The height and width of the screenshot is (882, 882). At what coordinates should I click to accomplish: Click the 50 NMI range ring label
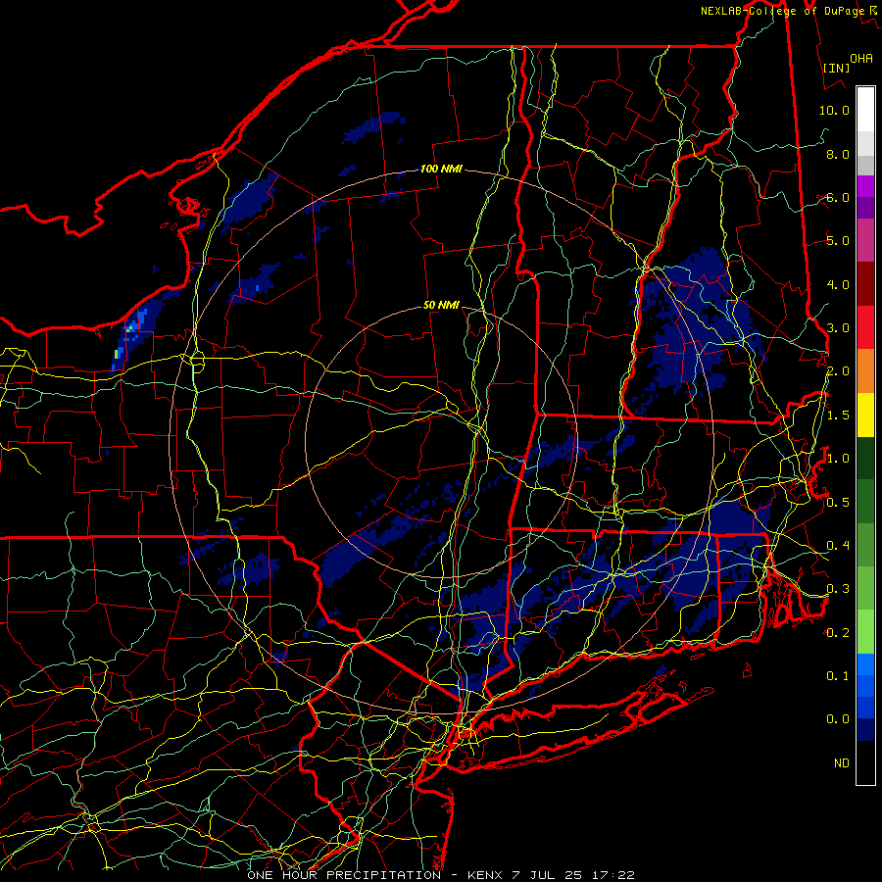point(441,305)
